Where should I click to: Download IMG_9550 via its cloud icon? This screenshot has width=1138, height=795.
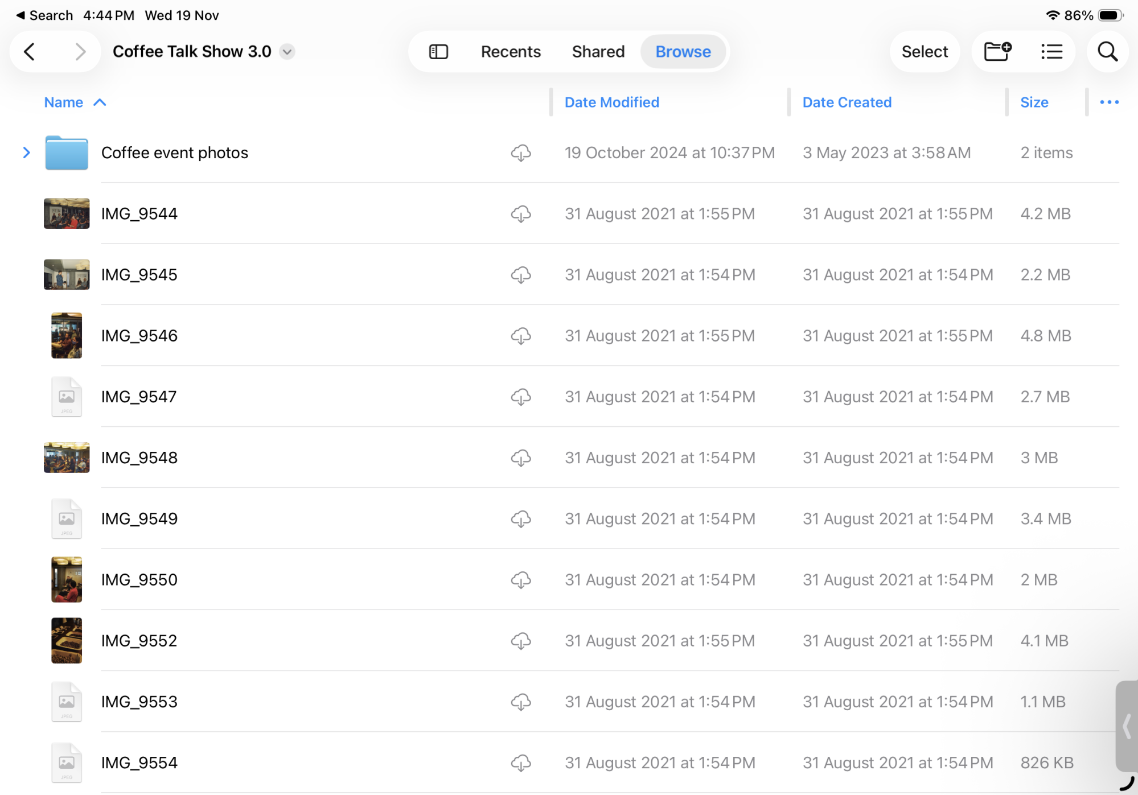click(x=521, y=580)
